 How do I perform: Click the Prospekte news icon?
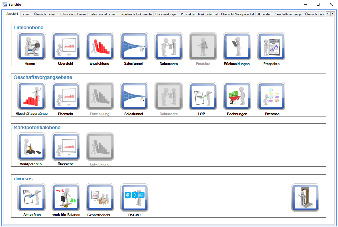271,46
